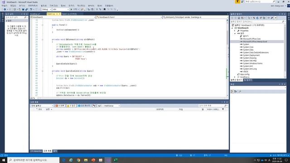Click the property pages wrench icon in Properties panel

tap(240, 91)
